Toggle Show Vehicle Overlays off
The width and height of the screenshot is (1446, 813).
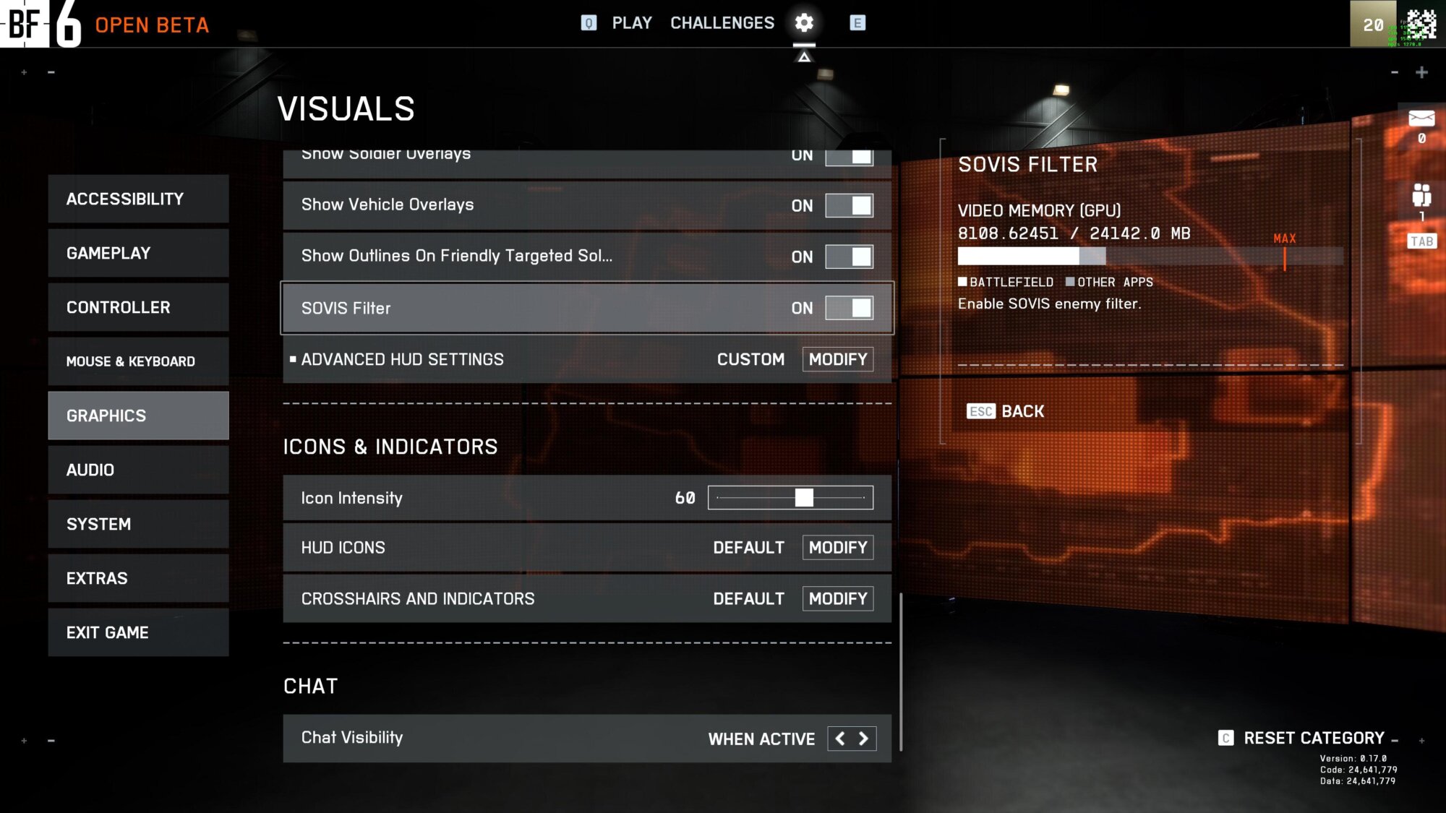click(x=849, y=205)
